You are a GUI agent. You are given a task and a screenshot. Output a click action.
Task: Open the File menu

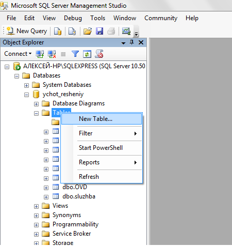point(11,18)
